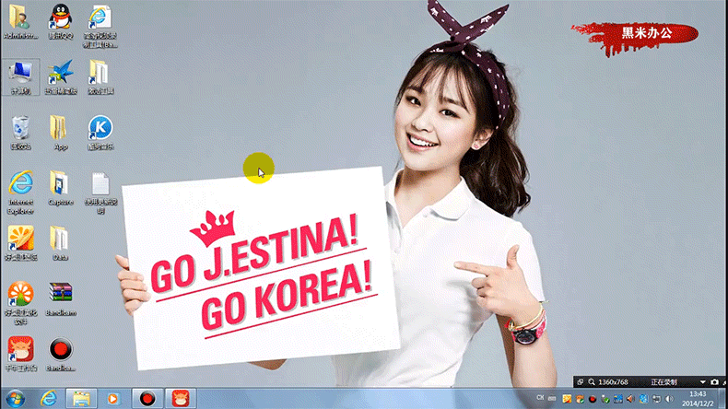The width and height of the screenshot is (728, 409).
Task: Launch the red cartoon ox shortcut
Action: pos(20,354)
